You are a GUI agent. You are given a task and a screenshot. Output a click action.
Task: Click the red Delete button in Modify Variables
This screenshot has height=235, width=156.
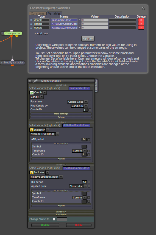79,225
